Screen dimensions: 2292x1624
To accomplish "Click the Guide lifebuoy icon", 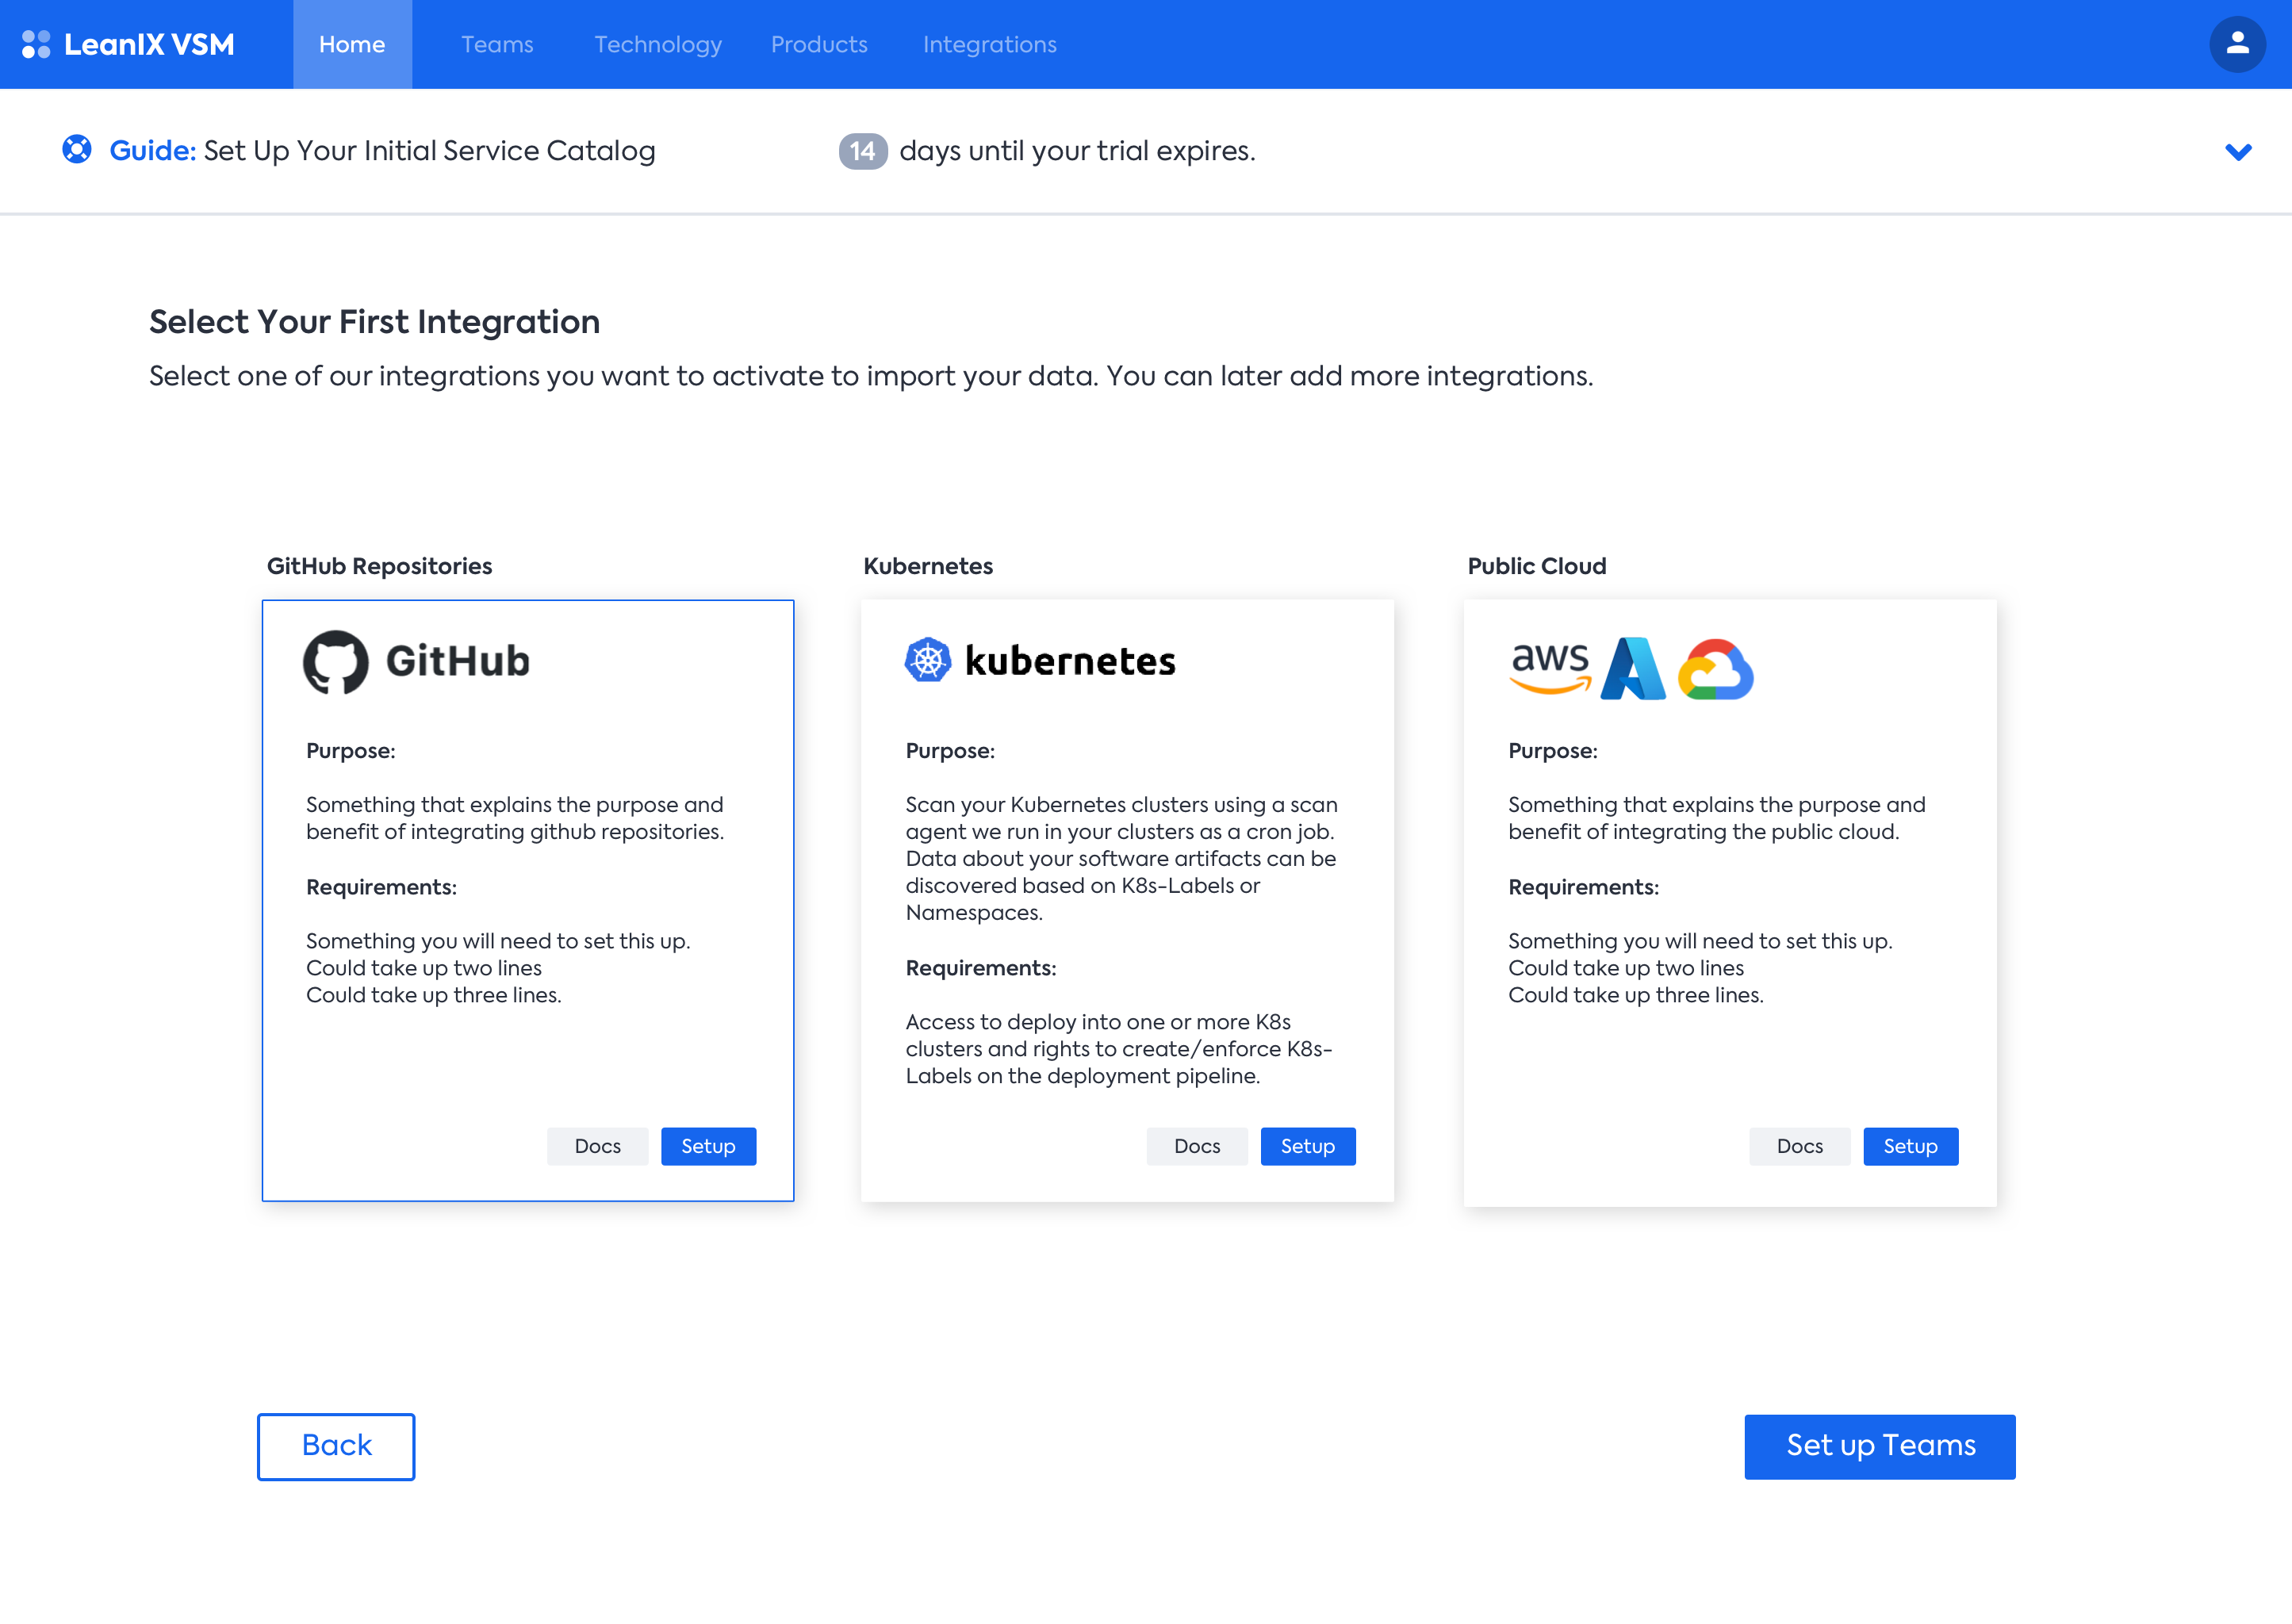I will 77,150.
